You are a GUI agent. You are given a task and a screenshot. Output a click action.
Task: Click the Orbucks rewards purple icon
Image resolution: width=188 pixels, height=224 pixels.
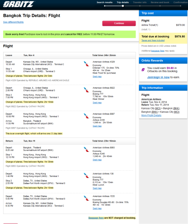pos(143,69)
